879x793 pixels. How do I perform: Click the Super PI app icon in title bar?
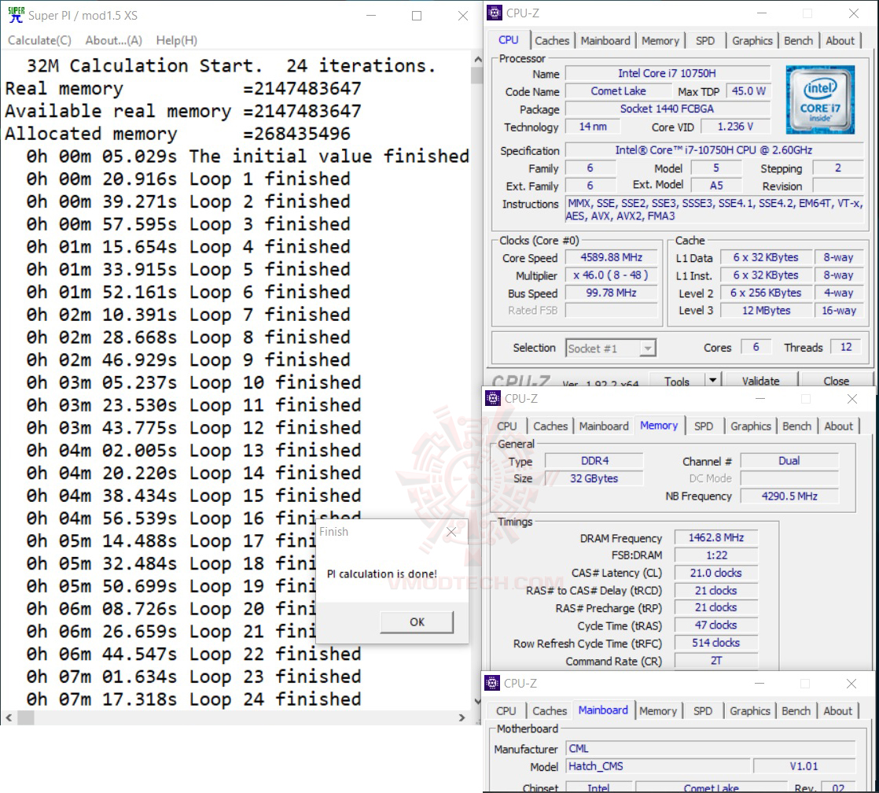[16, 15]
